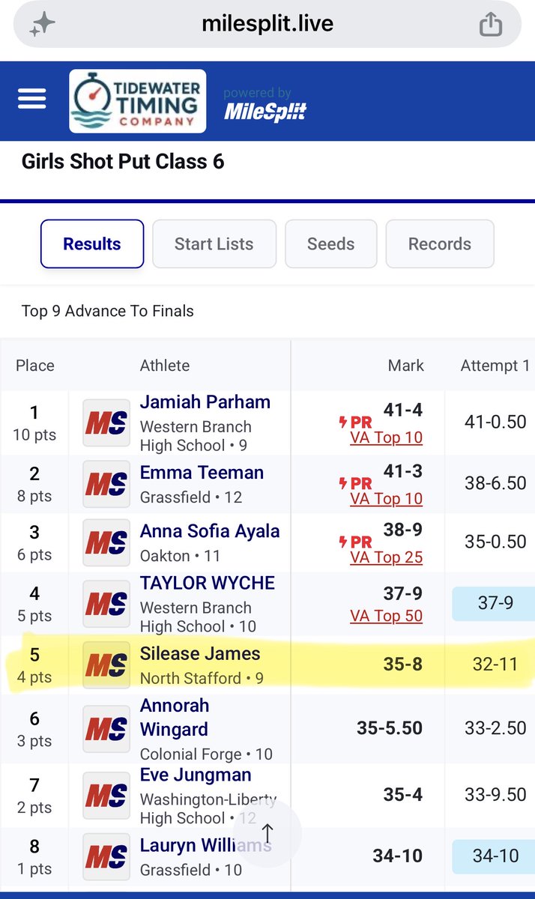Click MS icon beside Emma Teeman
The image size is (535, 899).
106,485
